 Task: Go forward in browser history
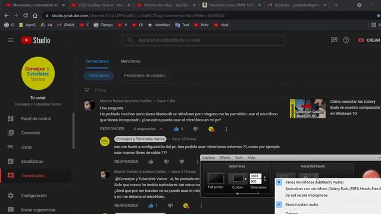pyautogui.click(x=16, y=15)
